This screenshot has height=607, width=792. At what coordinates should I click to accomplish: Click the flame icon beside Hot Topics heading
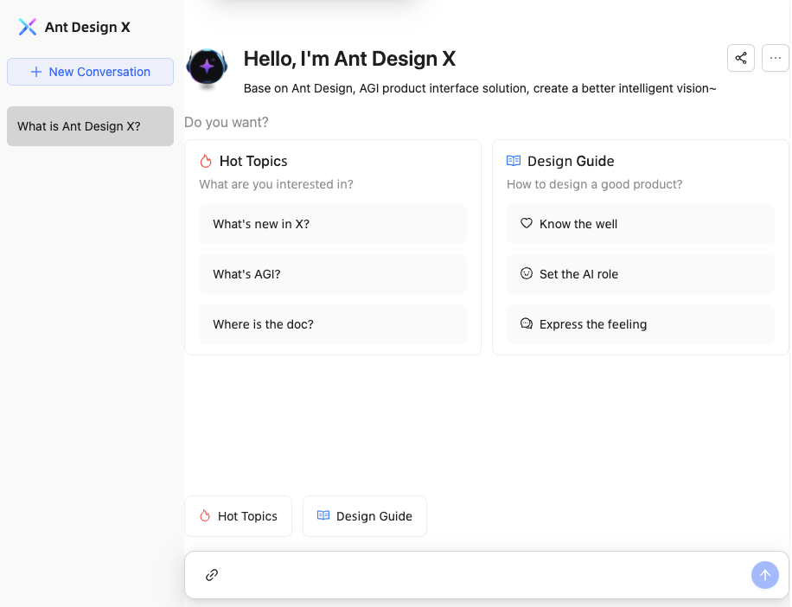[x=206, y=161]
